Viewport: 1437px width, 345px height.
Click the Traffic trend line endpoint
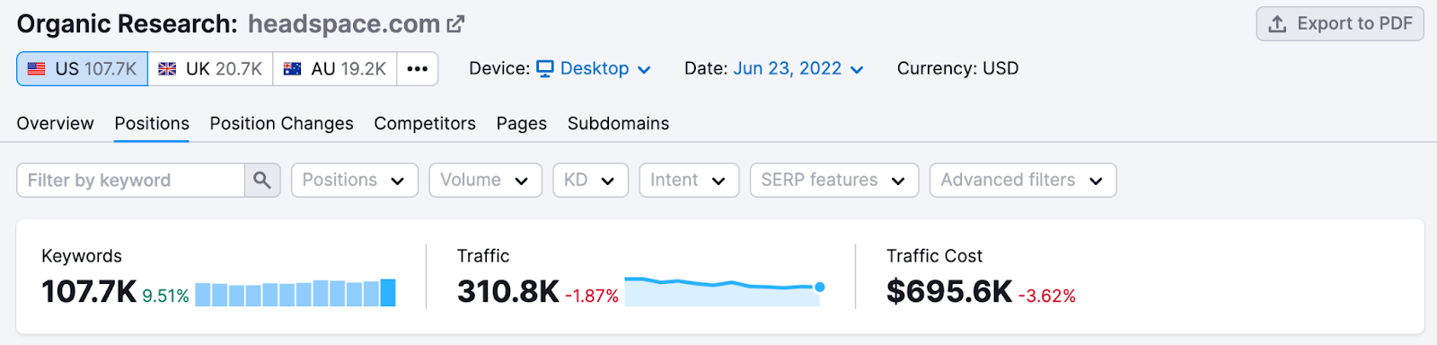point(819,287)
